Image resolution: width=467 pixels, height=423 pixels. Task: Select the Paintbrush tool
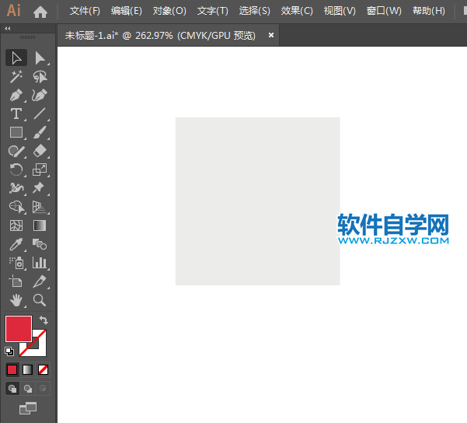40,133
